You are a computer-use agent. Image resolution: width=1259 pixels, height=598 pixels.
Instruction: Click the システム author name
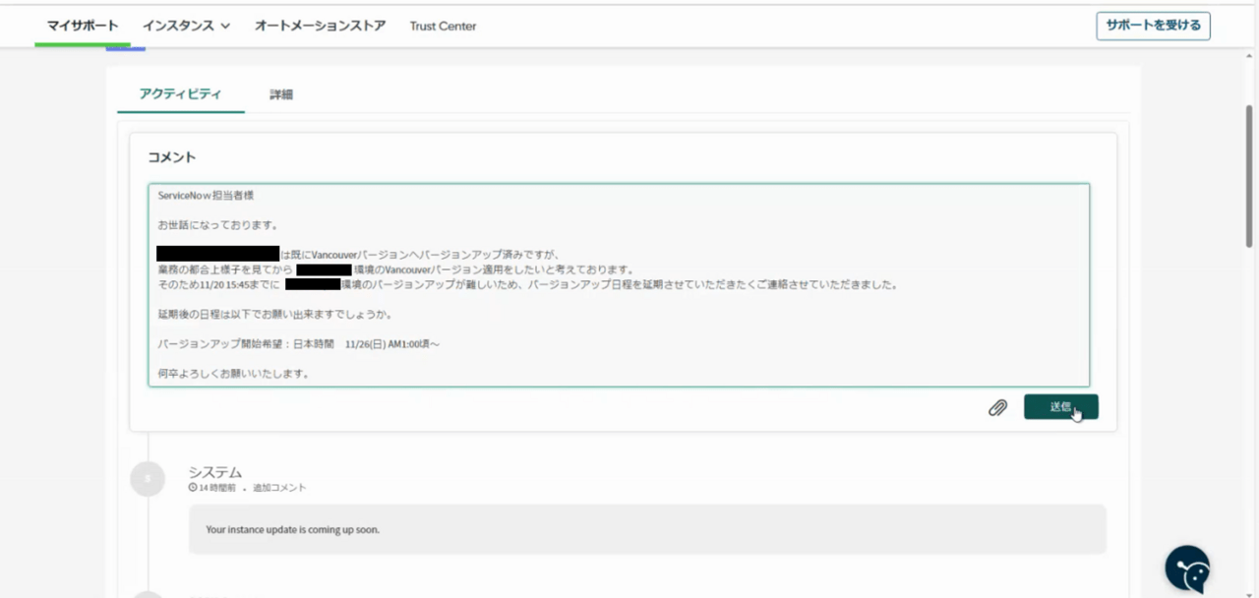[x=214, y=472]
